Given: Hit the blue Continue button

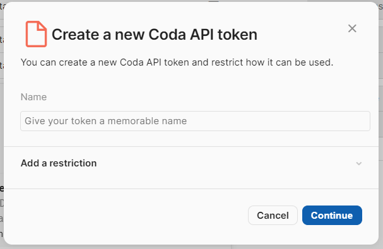Looking at the screenshot, I should tap(332, 216).
